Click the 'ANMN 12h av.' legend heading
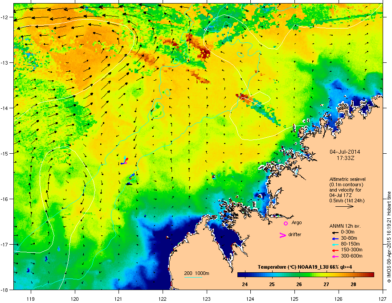This screenshot has height=303, width=392. (x=345, y=226)
